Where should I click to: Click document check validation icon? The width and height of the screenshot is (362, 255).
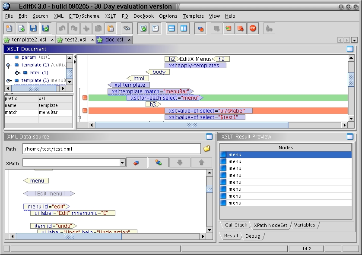coord(143,28)
